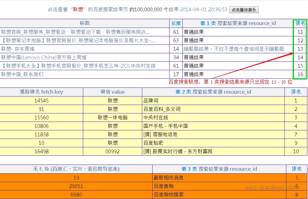Viewport: 308px width, 199px height.
Task: Open 【联想手机大全】 ZOL中关村在线 result title
Action: [x=78, y=66]
